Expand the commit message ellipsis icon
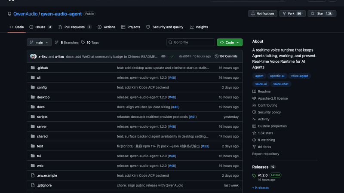Screen dimensions: 344x193 [x=163, y=56]
